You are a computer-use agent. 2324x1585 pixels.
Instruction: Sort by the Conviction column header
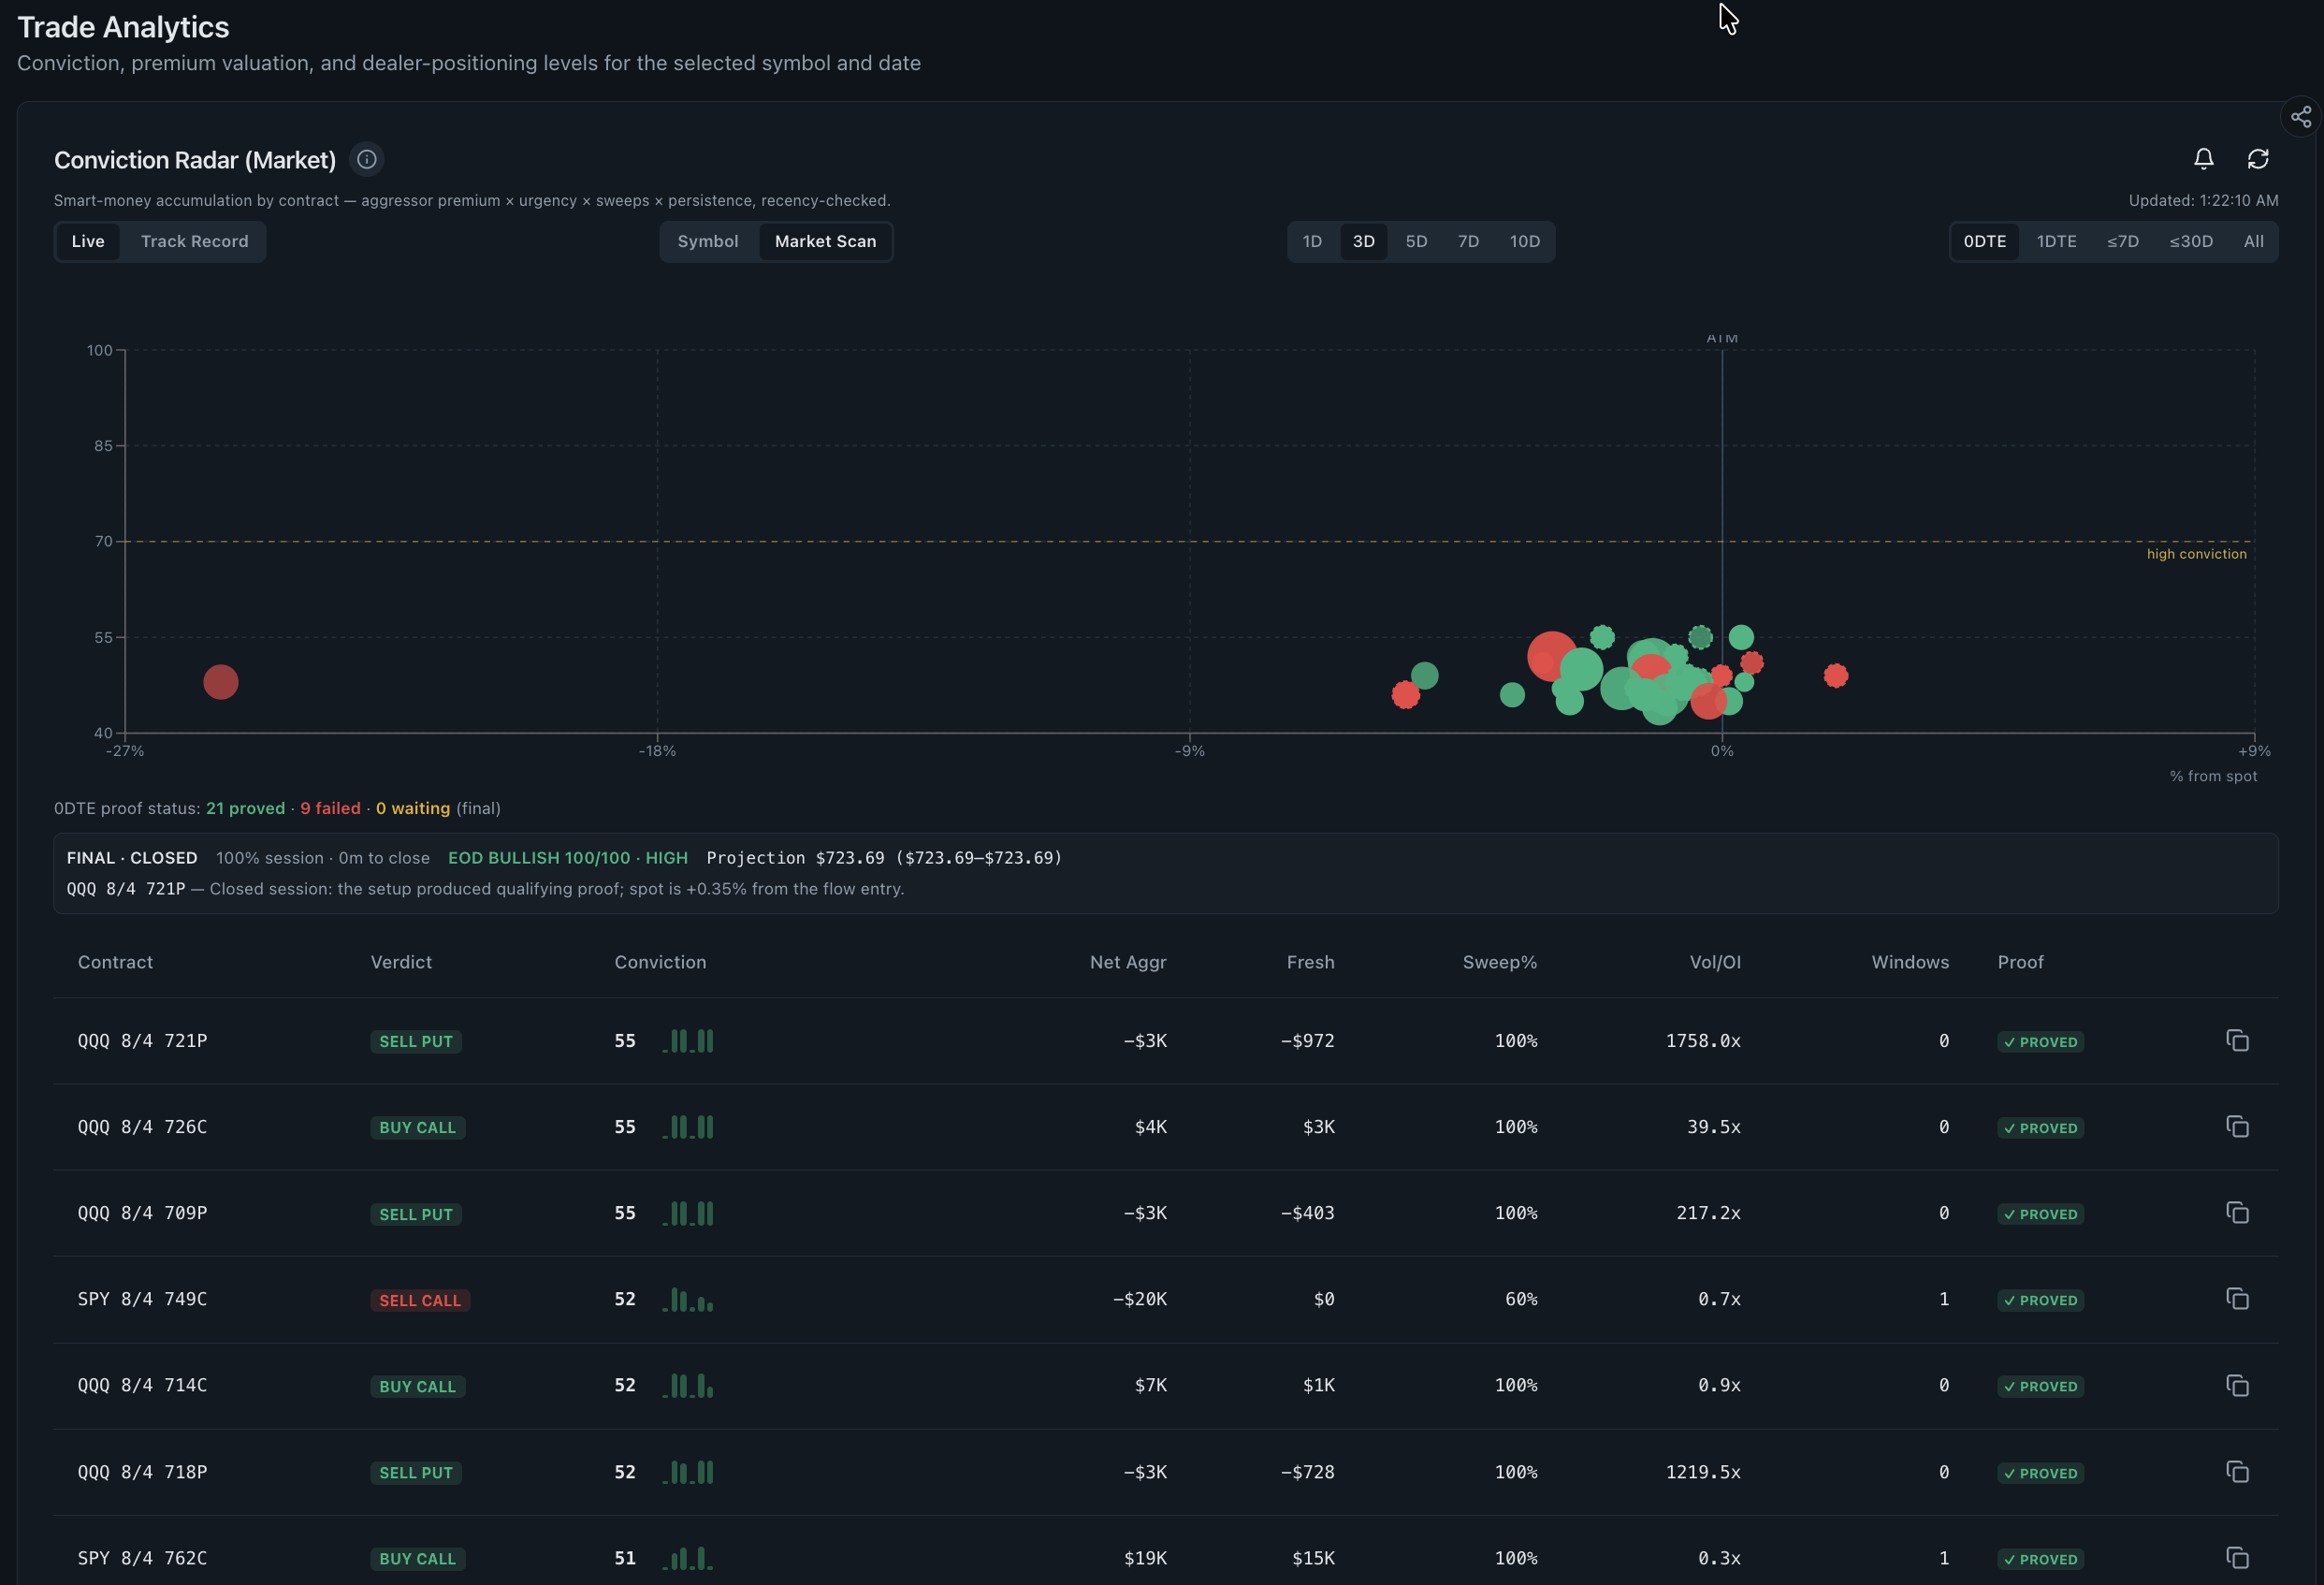pos(660,962)
